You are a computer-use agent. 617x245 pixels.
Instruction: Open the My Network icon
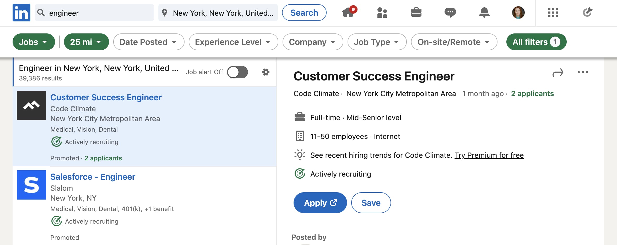click(x=382, y=13)
